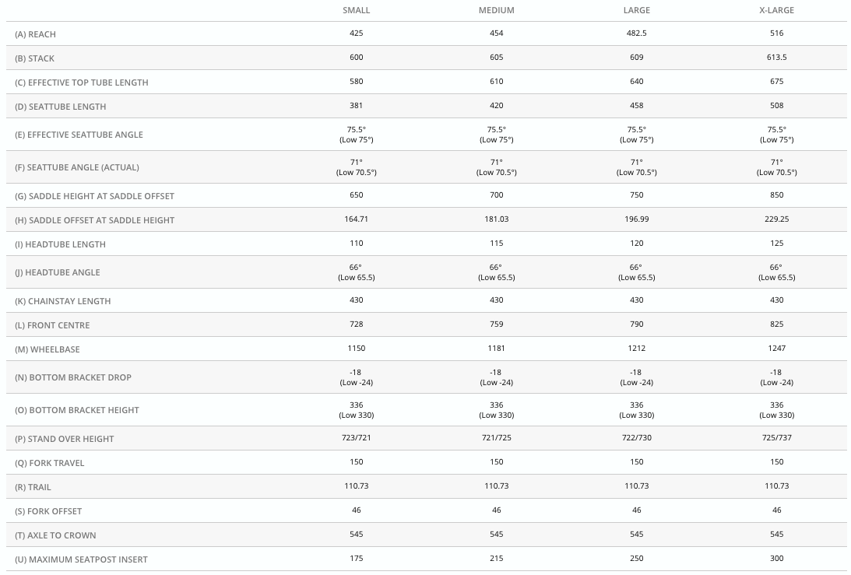The image size is (851, 575).
Task: Click the X-LARGE column header
Action: tap(776, 11)
